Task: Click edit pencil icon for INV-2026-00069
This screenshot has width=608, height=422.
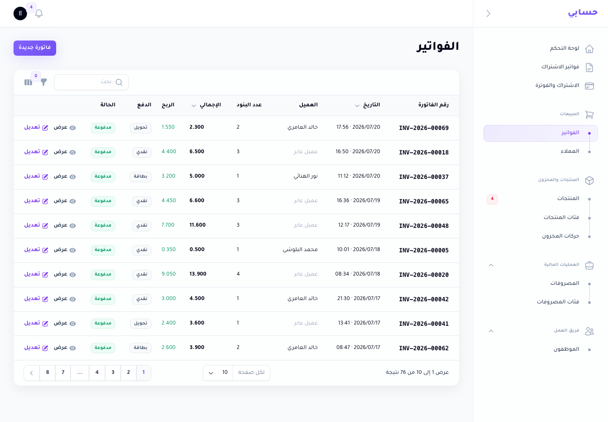Action: pos(45,128)
